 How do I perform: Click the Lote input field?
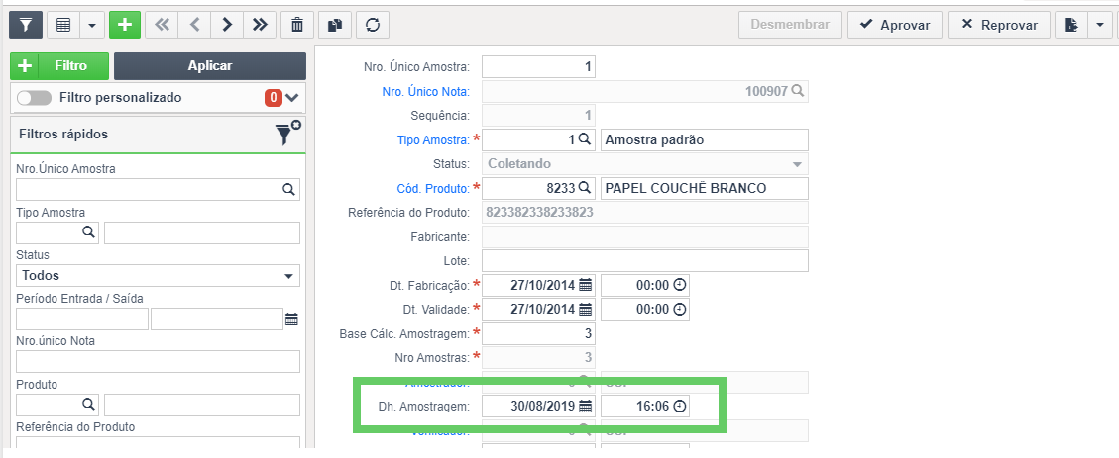click(x=645, y=261)
